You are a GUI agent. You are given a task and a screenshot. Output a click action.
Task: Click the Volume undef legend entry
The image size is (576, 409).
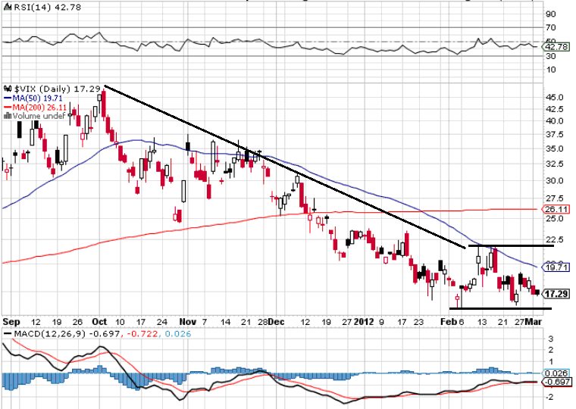[39, 116]
